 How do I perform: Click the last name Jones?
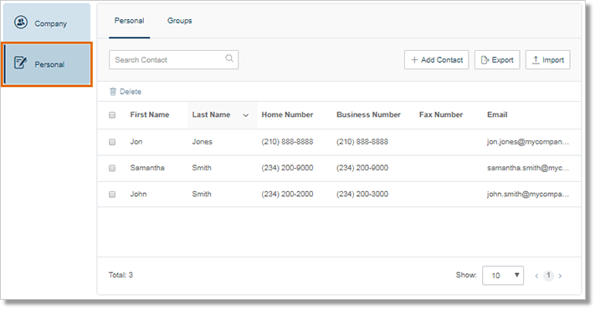coord(202,142)
